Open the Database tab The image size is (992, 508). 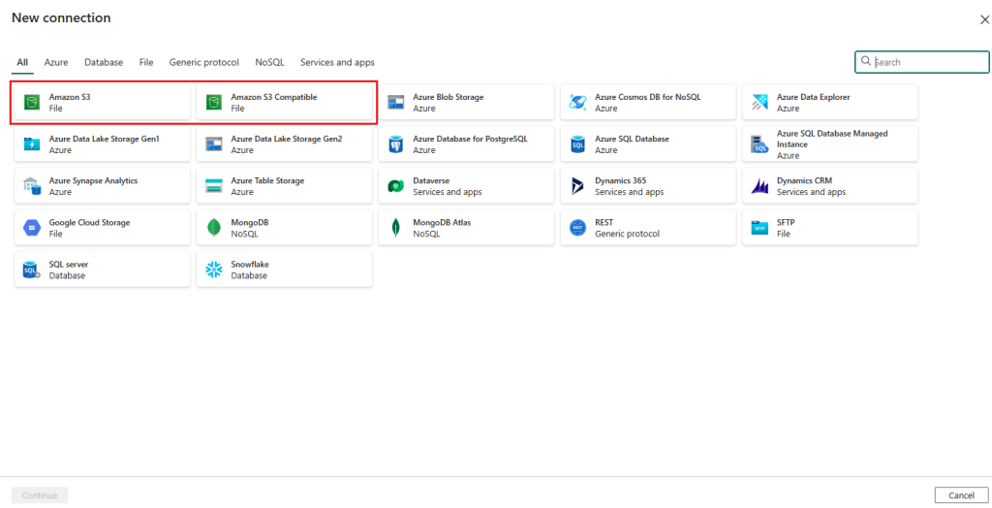click(x=104, y=62)
